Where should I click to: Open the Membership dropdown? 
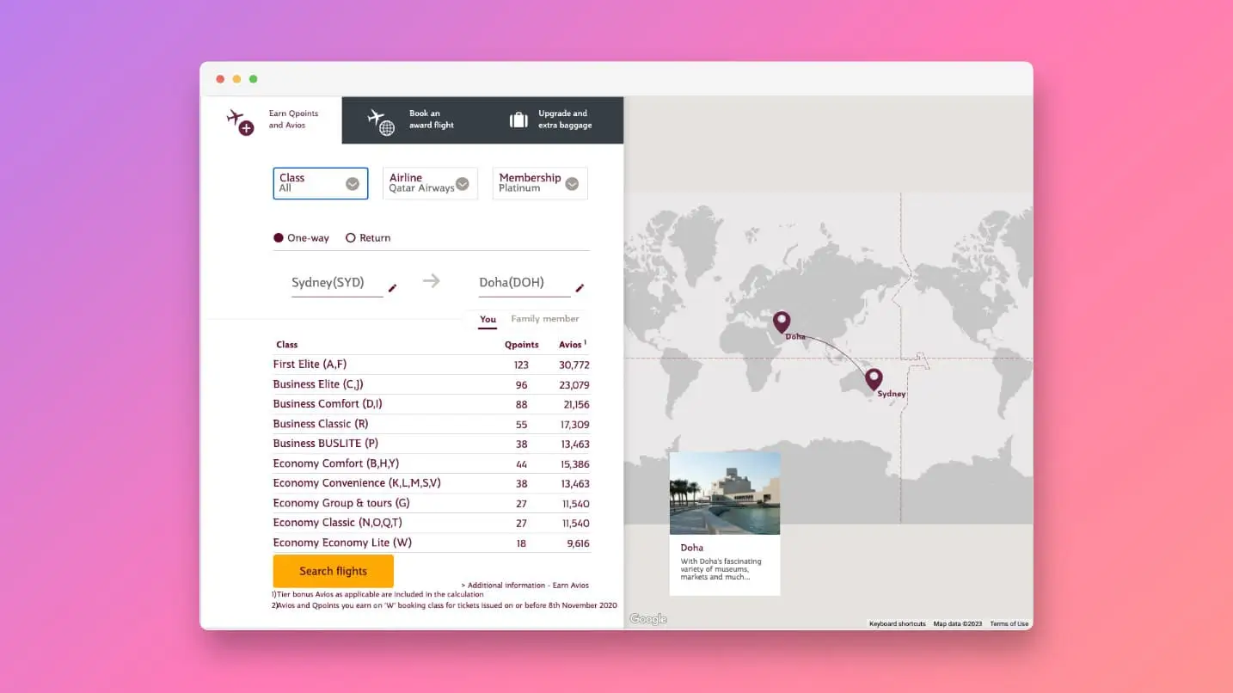click(540, 183)
